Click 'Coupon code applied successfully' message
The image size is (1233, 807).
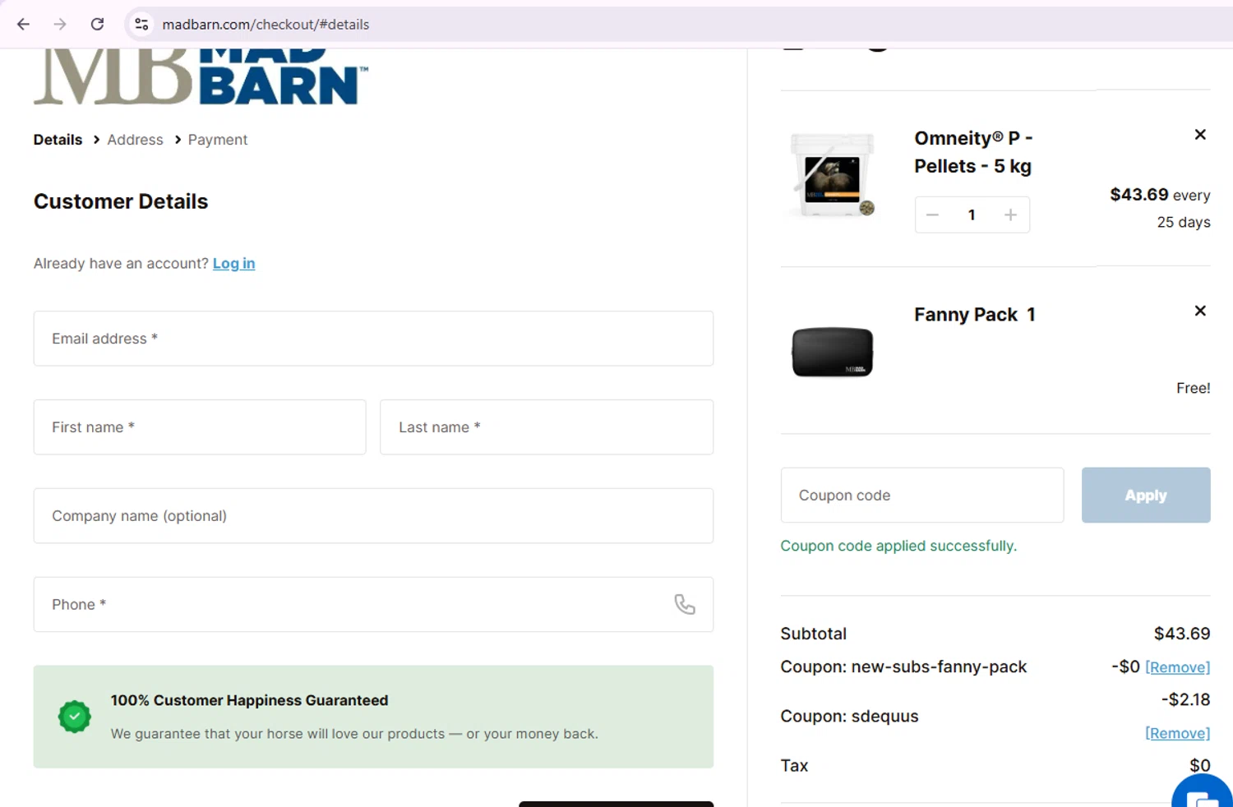click(x=898, y=546)
